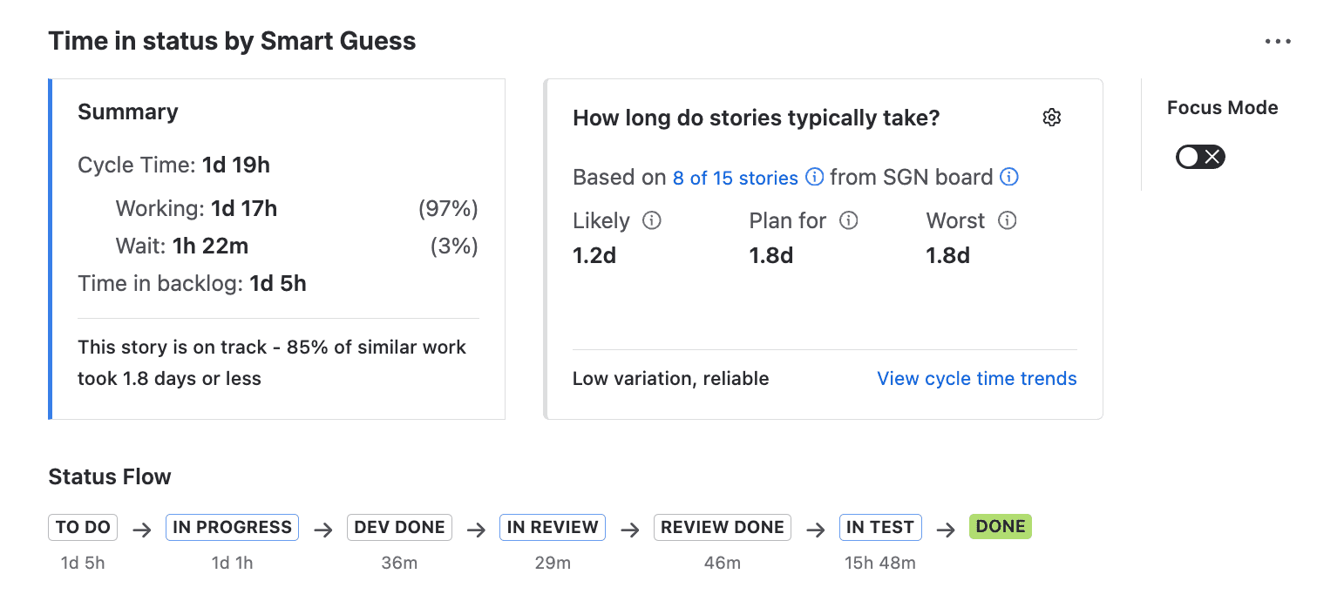1344x601 pixels.
Task: Select the TO DO status badge
Action: coord(83,527)
